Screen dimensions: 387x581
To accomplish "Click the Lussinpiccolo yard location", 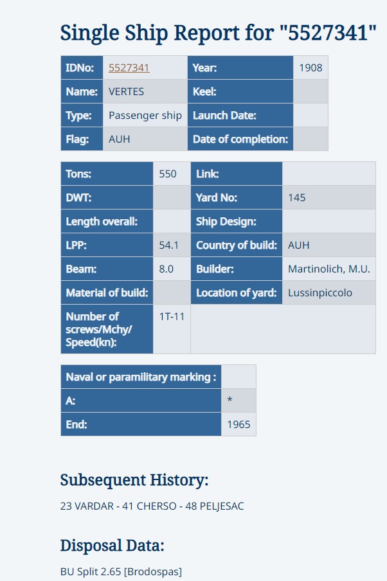I will [320, 292].
